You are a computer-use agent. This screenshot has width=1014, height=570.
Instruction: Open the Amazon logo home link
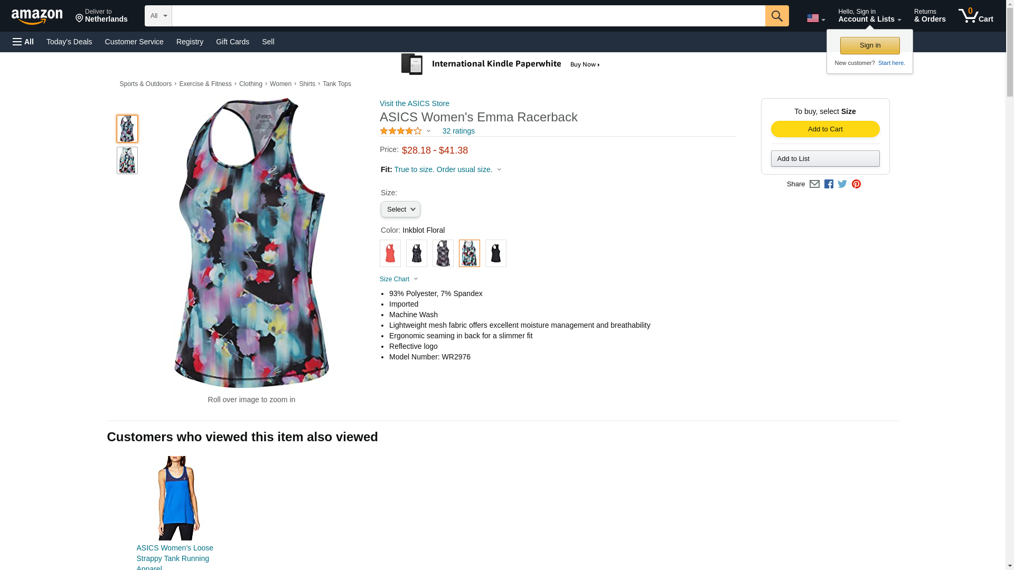(37, 16)
